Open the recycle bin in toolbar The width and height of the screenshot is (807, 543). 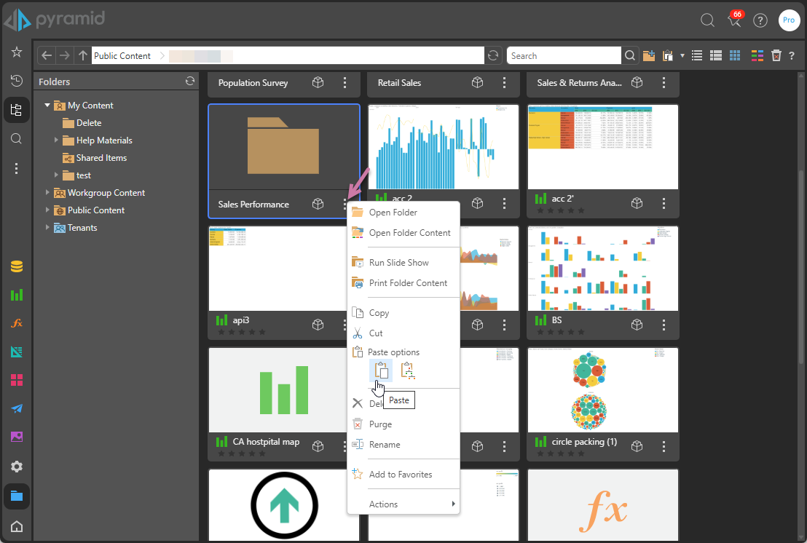point(776,55)
